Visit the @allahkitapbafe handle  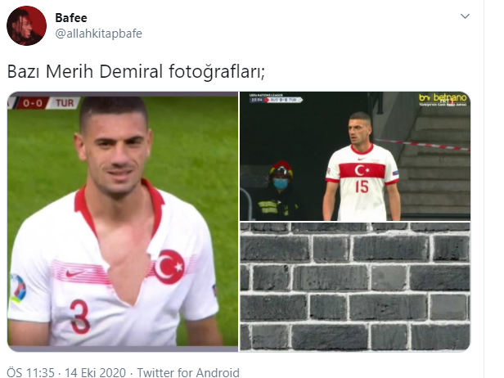tap(99, 34)
